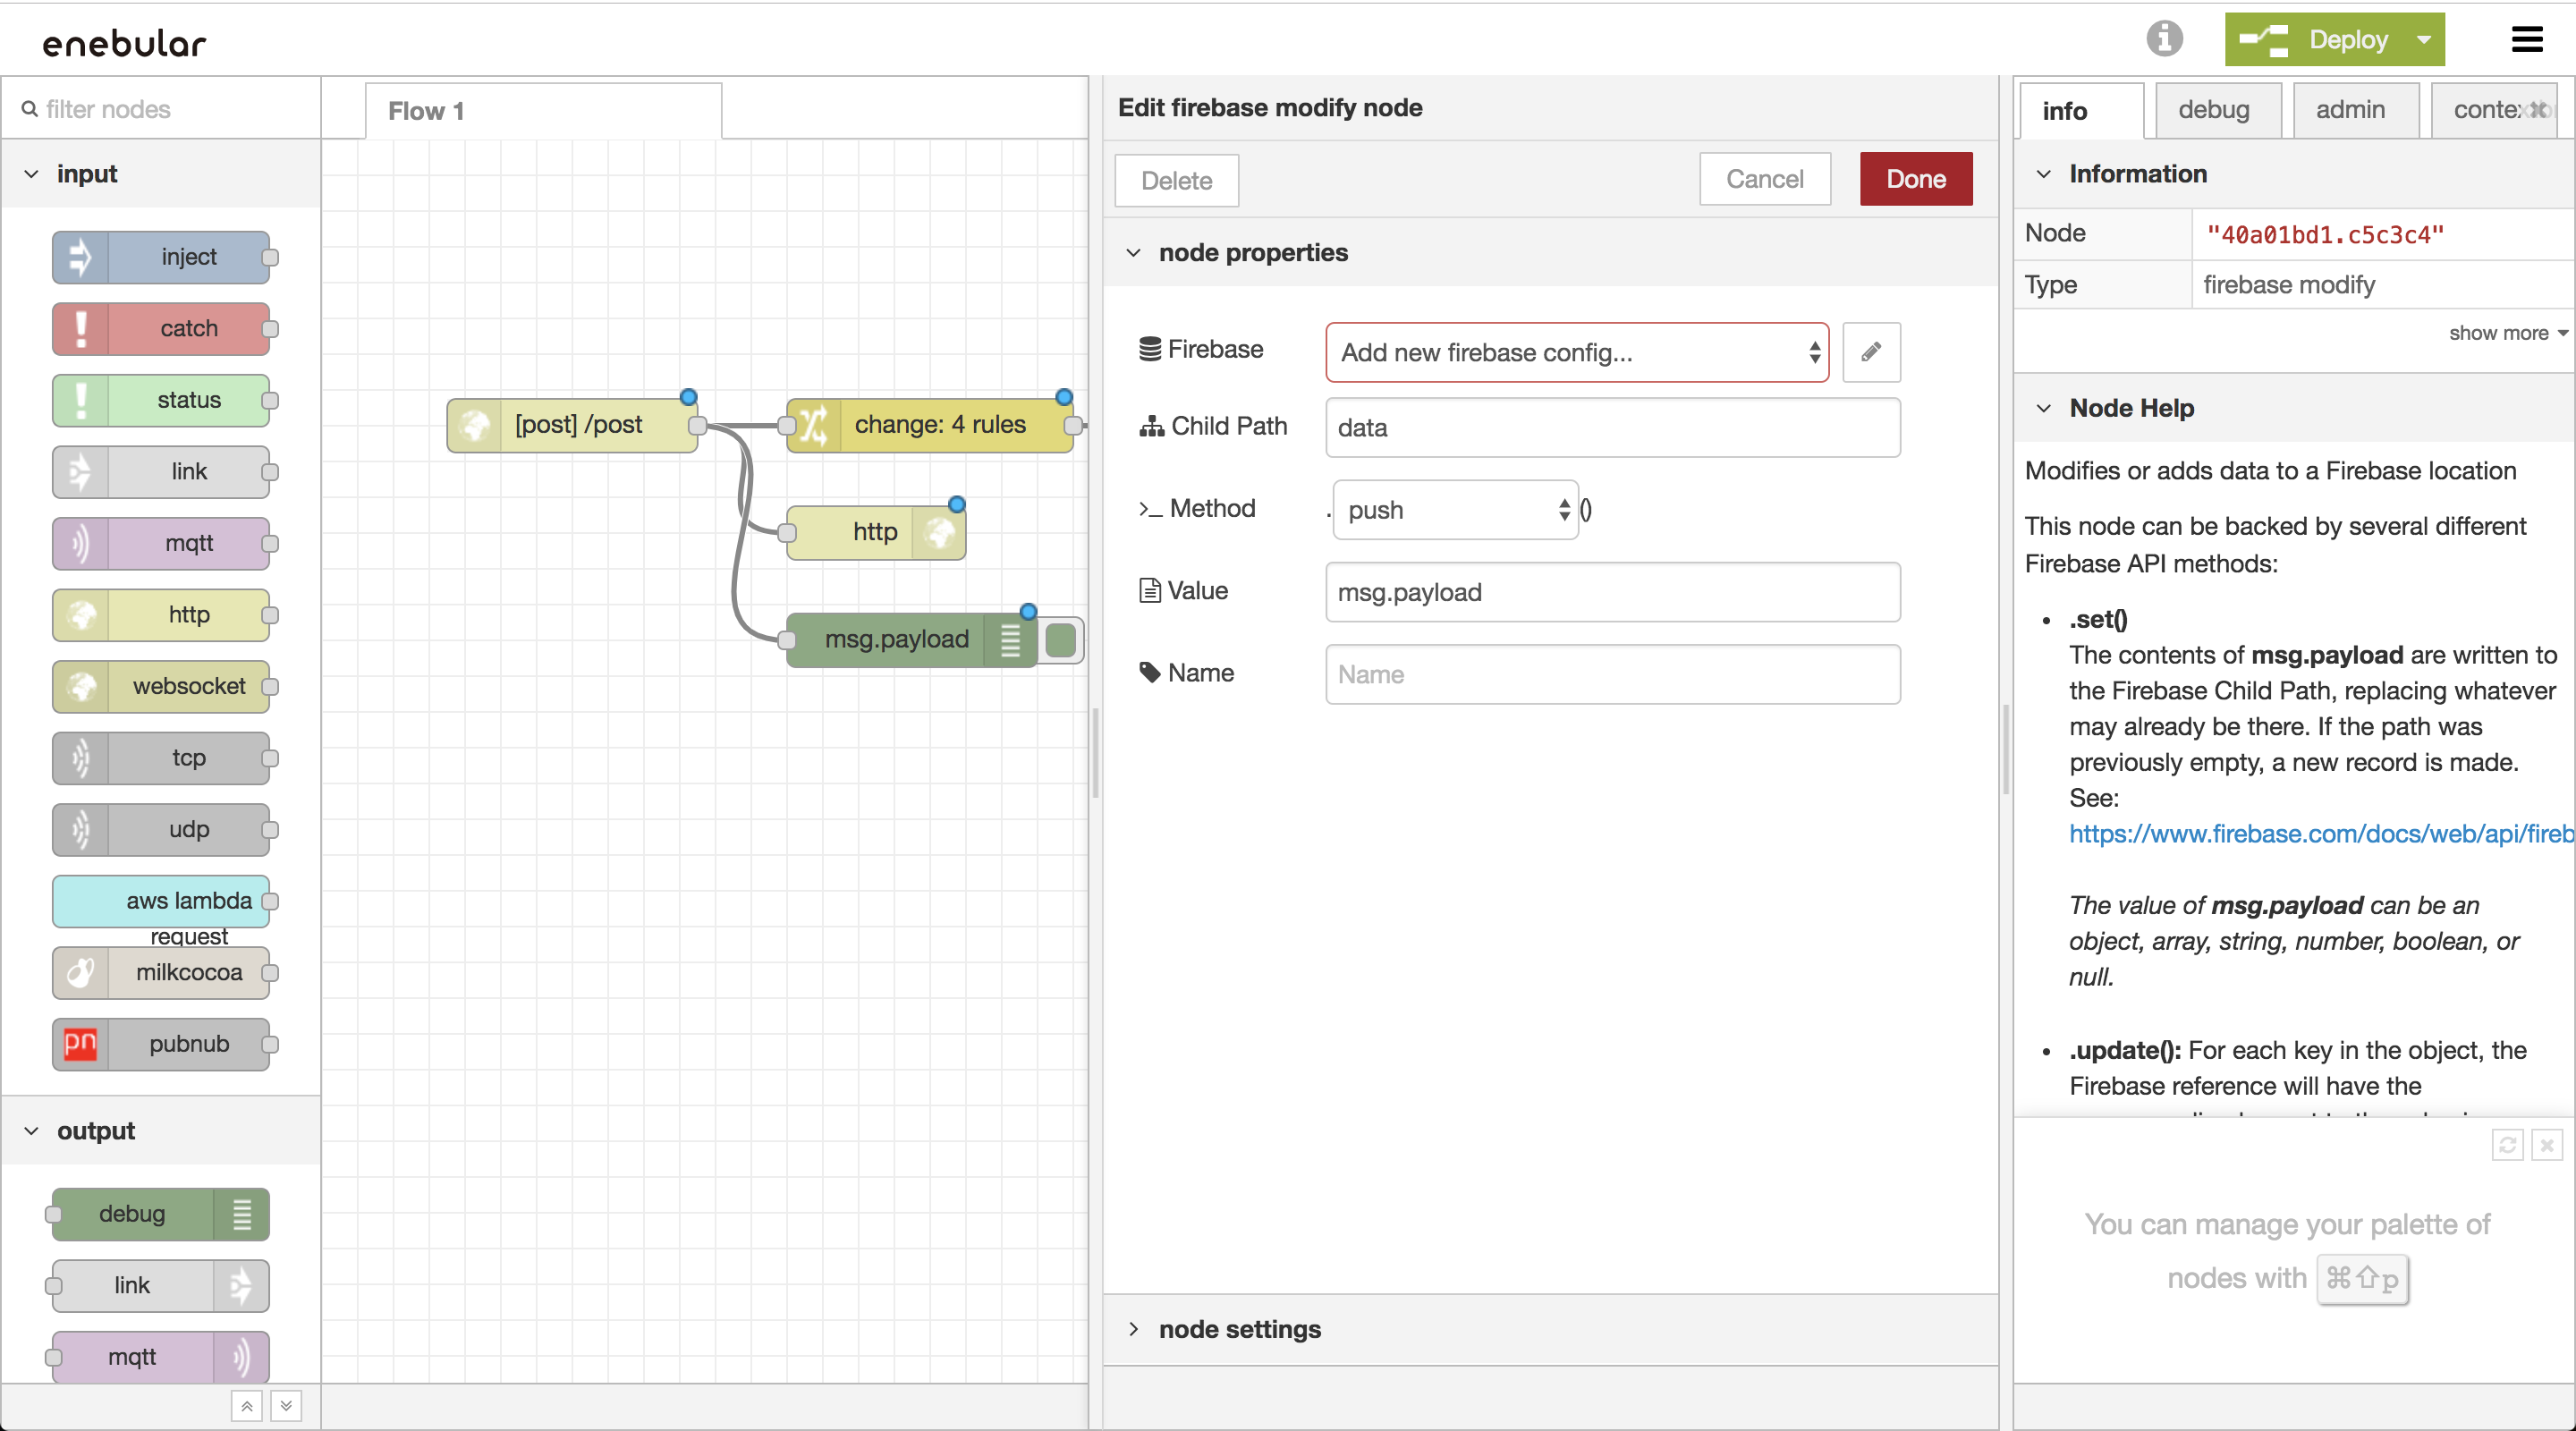Viewport: 2576px width, 1431px height.
Task: Click the pubnub node in palette
Action: [x=163, y=1044]
